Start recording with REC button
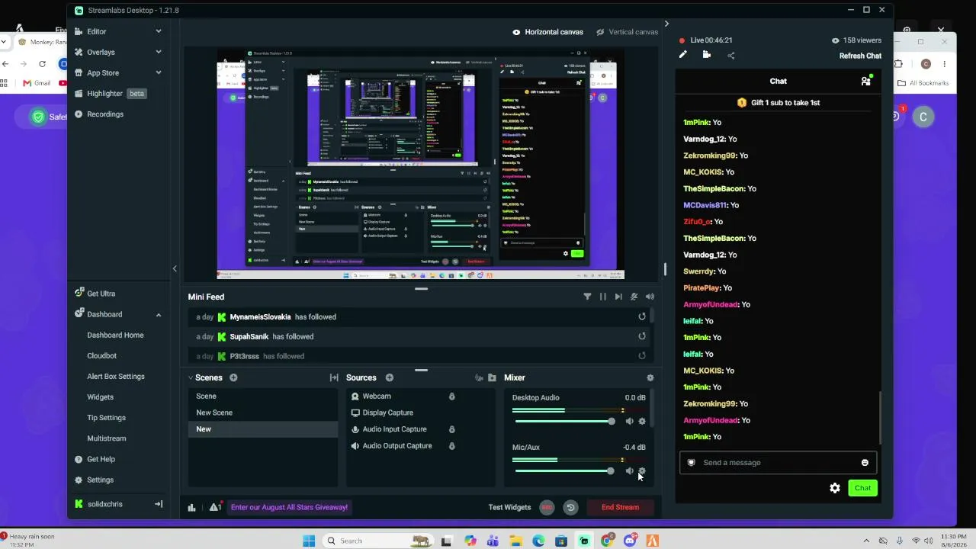 click(x=547, y=507)
